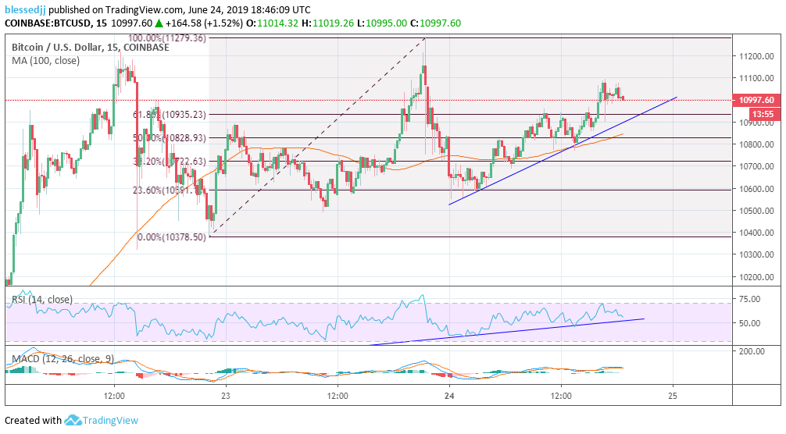
Task: Click the 38.20%(10722.63) Fibonacci label
Action: click(x=170, y=161)
